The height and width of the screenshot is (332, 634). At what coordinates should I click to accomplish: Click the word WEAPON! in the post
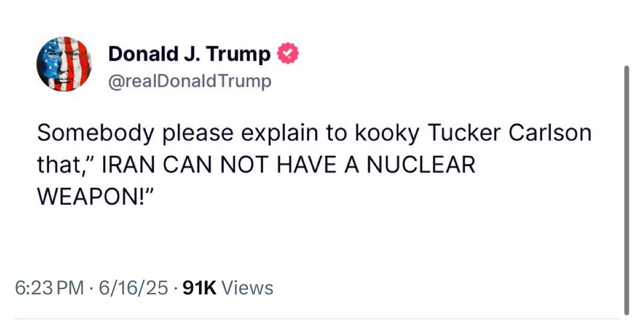coord(90,197)
